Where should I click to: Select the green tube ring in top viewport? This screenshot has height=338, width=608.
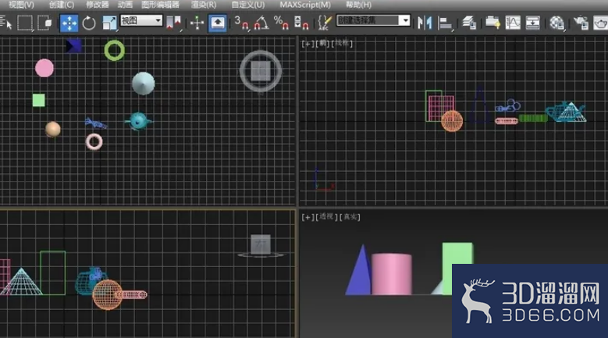tap(115, 51)
